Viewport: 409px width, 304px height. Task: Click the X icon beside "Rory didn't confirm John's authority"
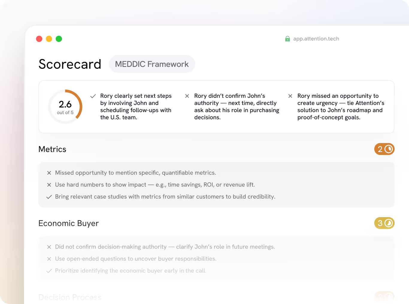187,96
